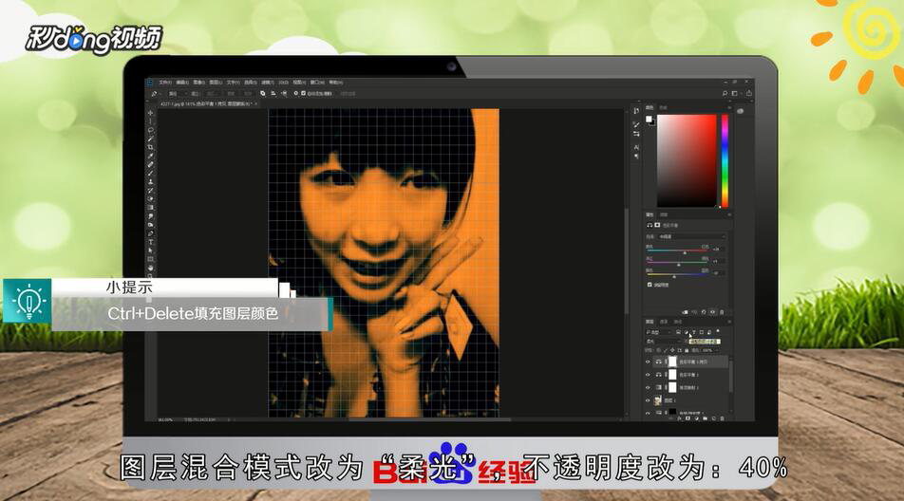Toggle visibility of the bottom black-mask layer
Viewport: 904px width, 501px height.
[x=648, y=413]
